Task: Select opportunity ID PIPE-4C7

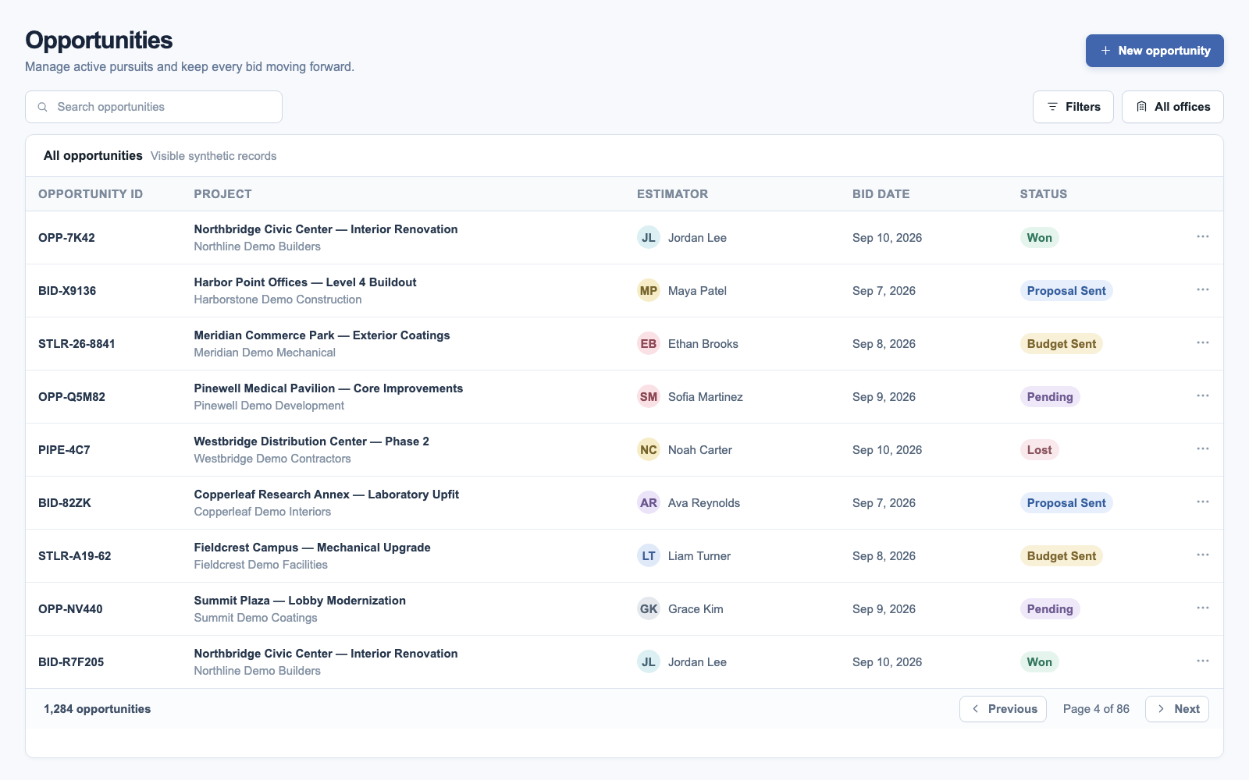Action: pos(64,450)
